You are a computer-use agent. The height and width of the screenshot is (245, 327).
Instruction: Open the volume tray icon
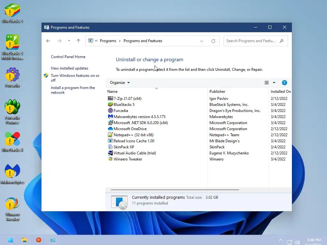coord(297,242)
